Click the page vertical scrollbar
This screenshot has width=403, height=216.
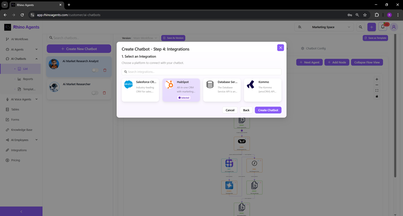pos(395,106)
